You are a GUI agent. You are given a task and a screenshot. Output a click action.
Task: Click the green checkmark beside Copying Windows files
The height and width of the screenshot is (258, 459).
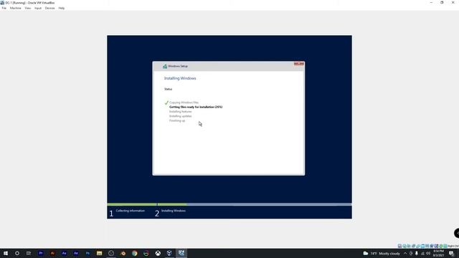[166, 102]
